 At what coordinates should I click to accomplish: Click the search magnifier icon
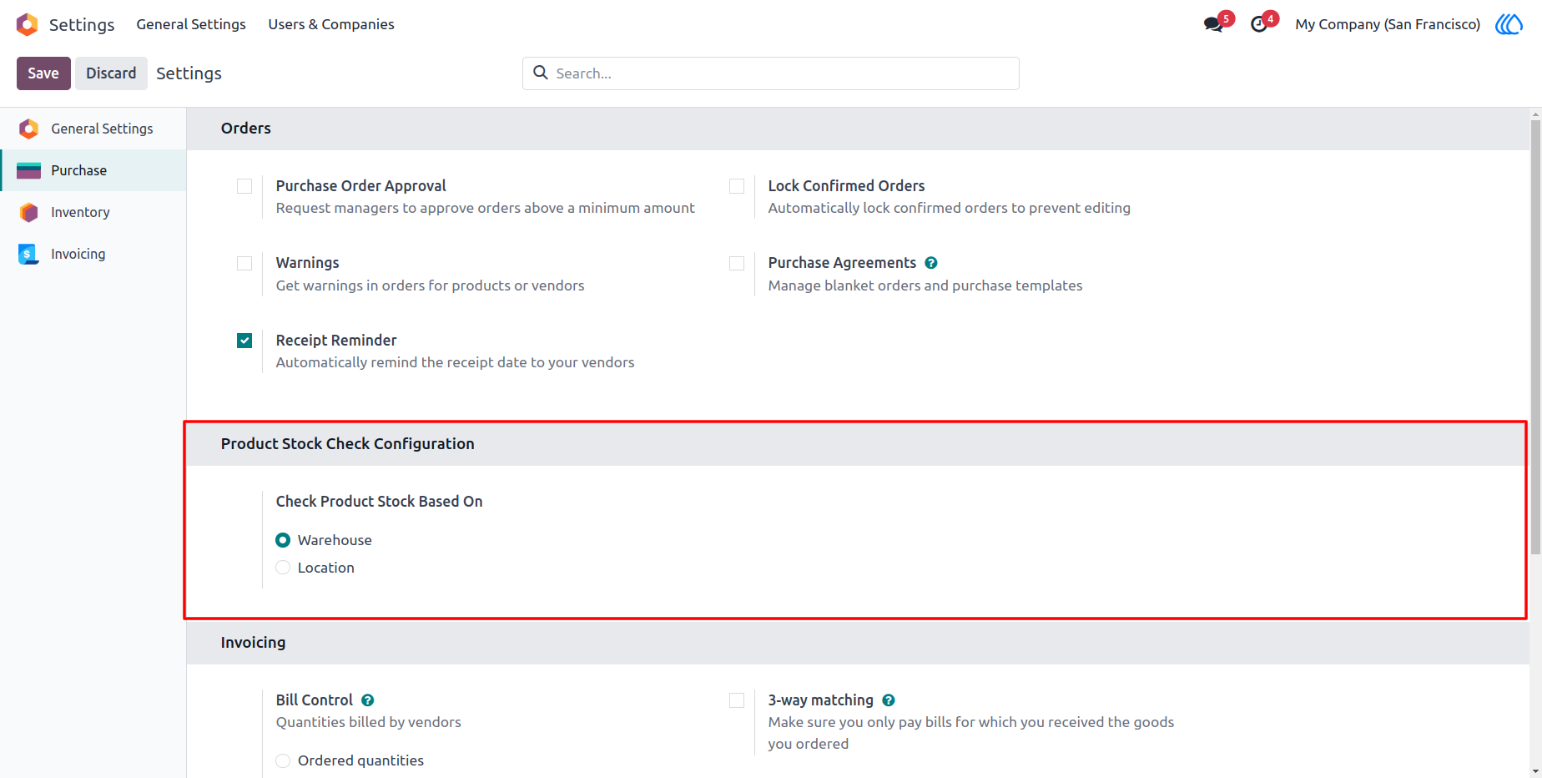tap(541, 73)
